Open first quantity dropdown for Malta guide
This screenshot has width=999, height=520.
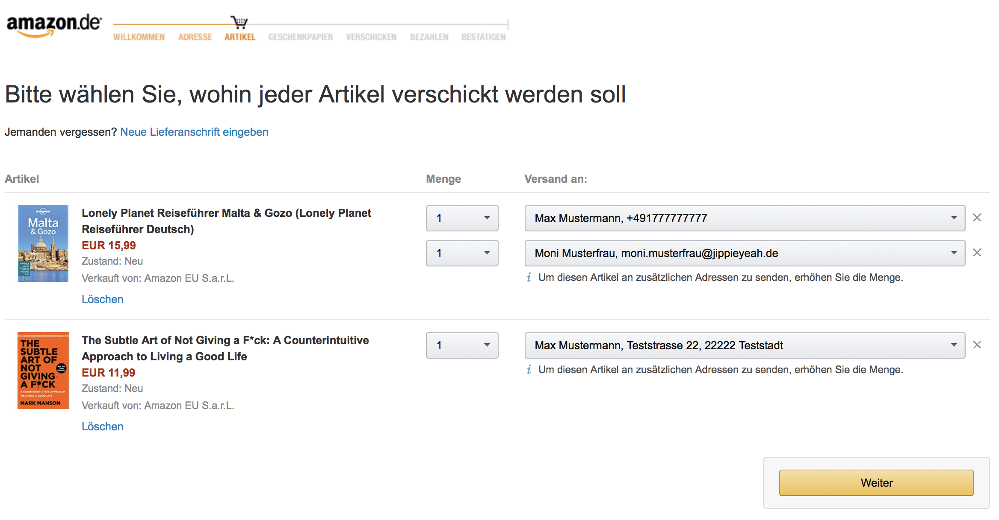(x=462, y=218)
